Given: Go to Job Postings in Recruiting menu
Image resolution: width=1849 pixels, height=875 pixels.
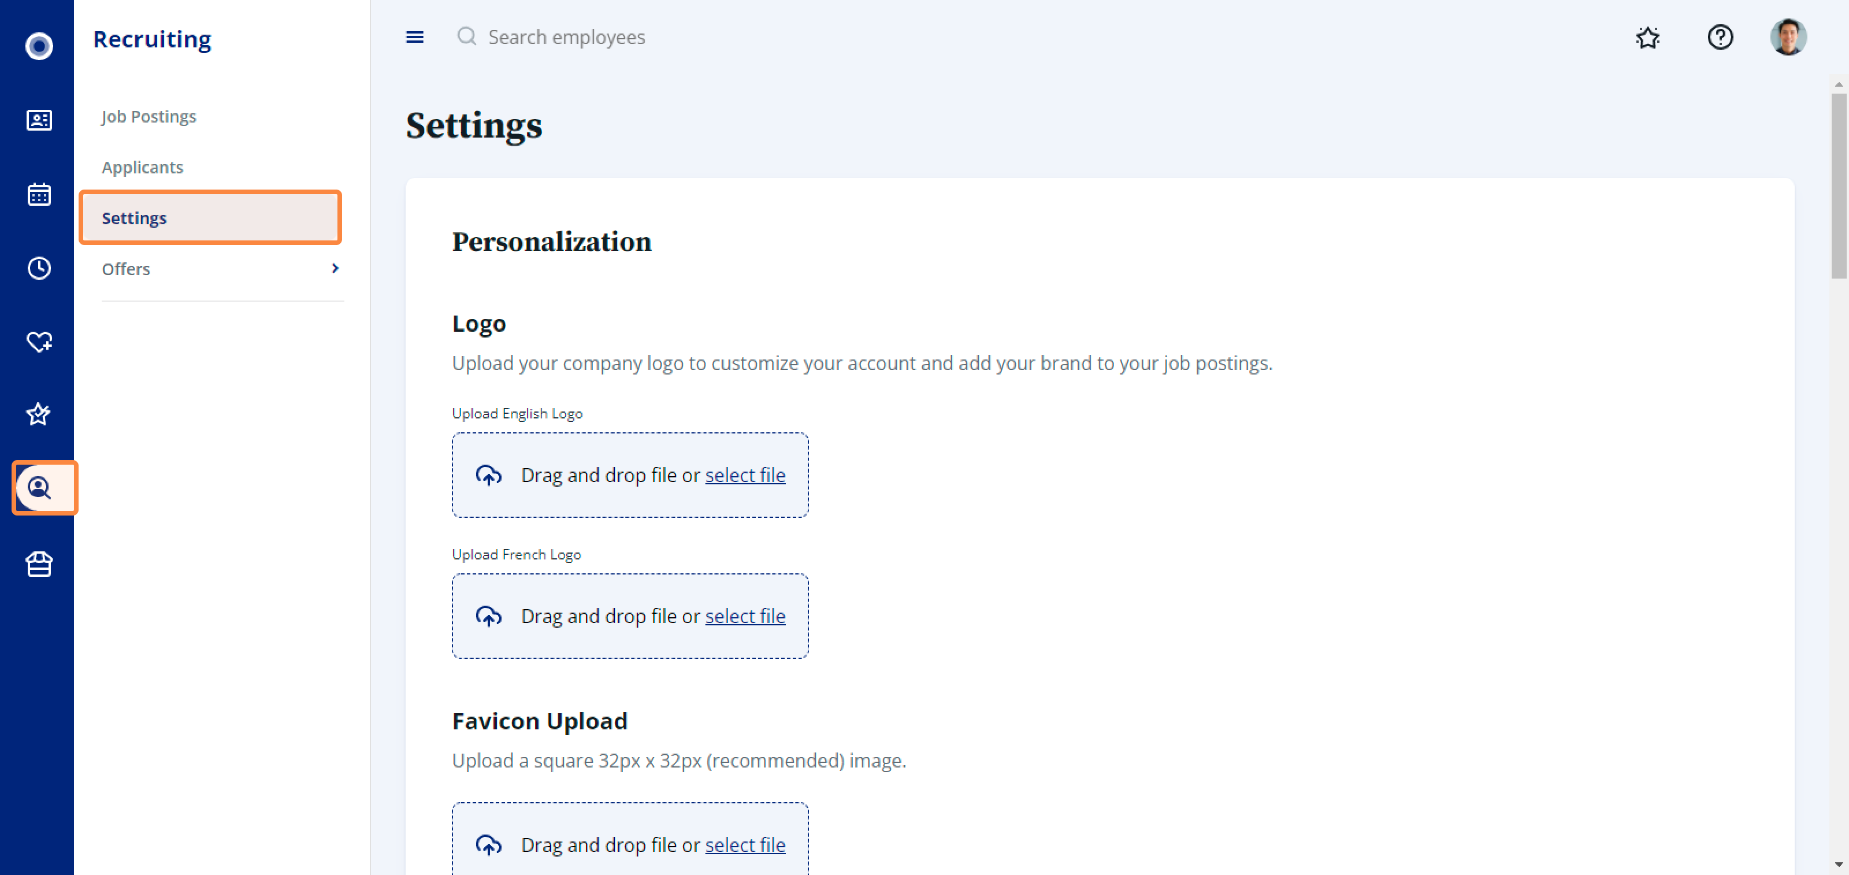Looking at the screenshot, I should click(x=148, y=116).
